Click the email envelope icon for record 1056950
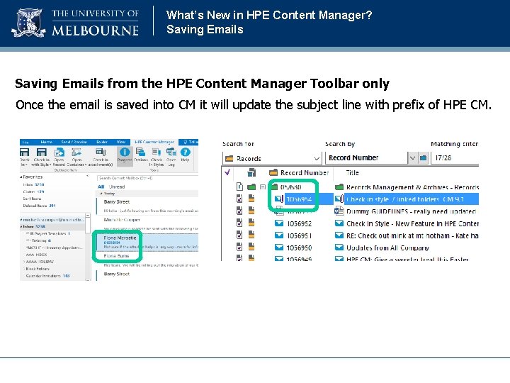 click(x=279, y=248)
